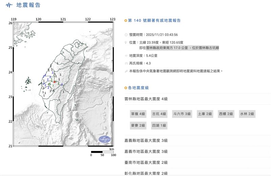Click the 水林 2級 station tag
This screenshot has width=271, height=176.
coord(247,114)
